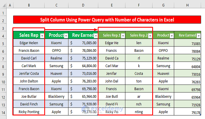The width and height of the screenshot is (205, 119).
Task: Click the red title banner cell
Action: (107, 20)
